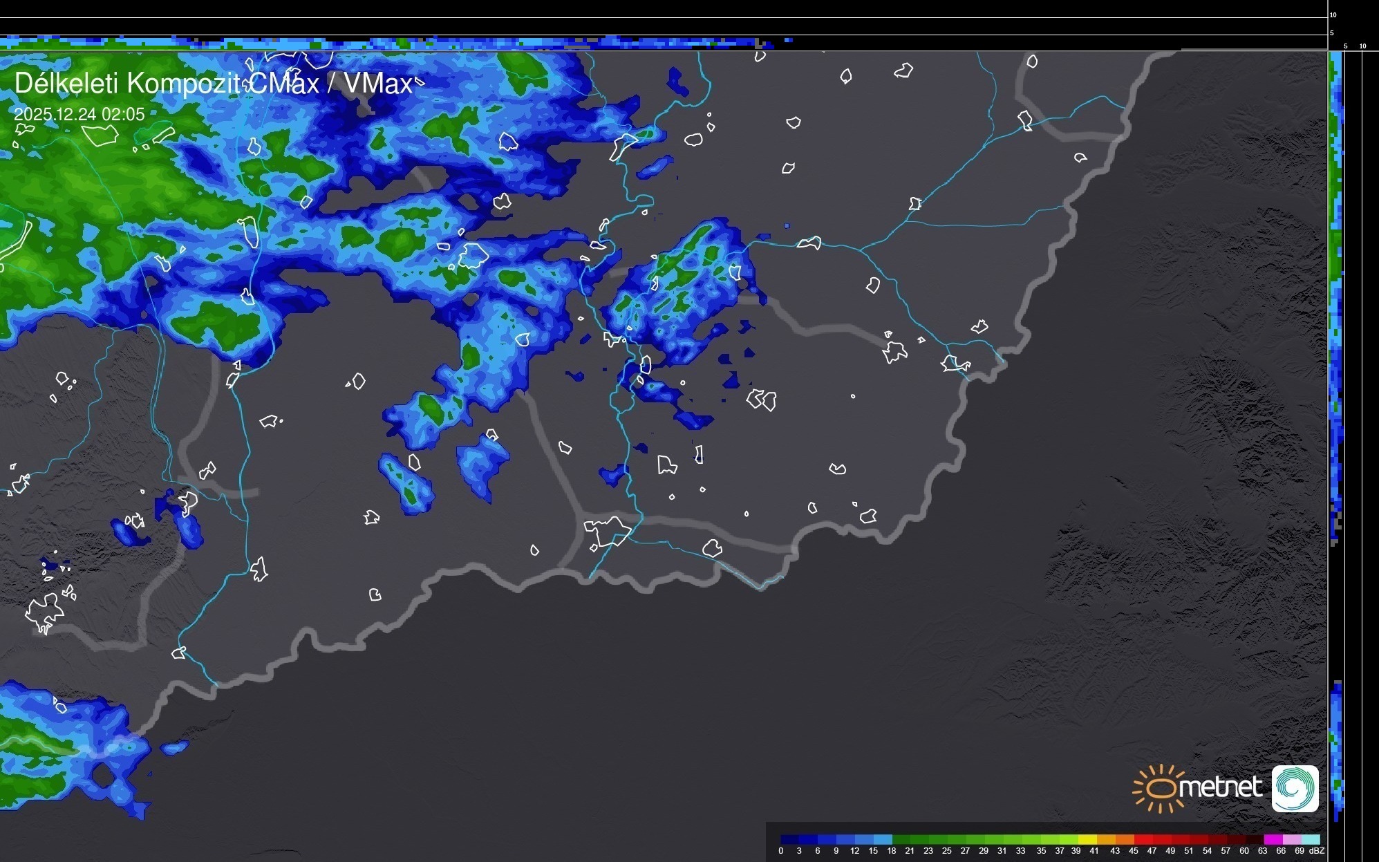
Task: Click the magenta 63 dBZ legend swatch
Action: [1273, 839]
